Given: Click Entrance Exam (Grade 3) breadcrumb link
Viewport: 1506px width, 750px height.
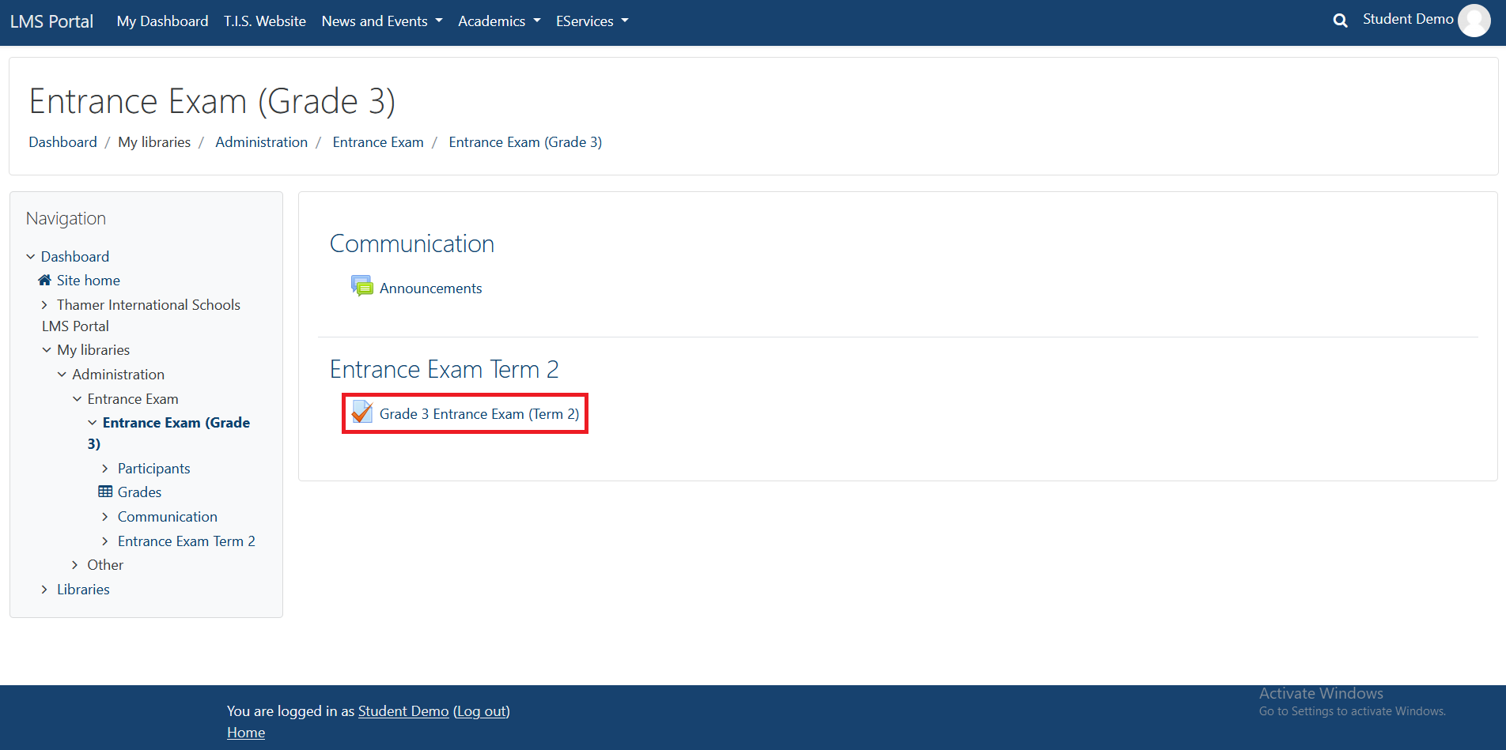Looking at the screenshot, I should (525, 142).
